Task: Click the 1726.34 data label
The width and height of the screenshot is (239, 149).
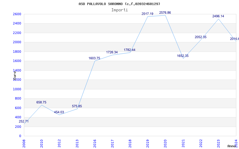Action: pos(112,52)
